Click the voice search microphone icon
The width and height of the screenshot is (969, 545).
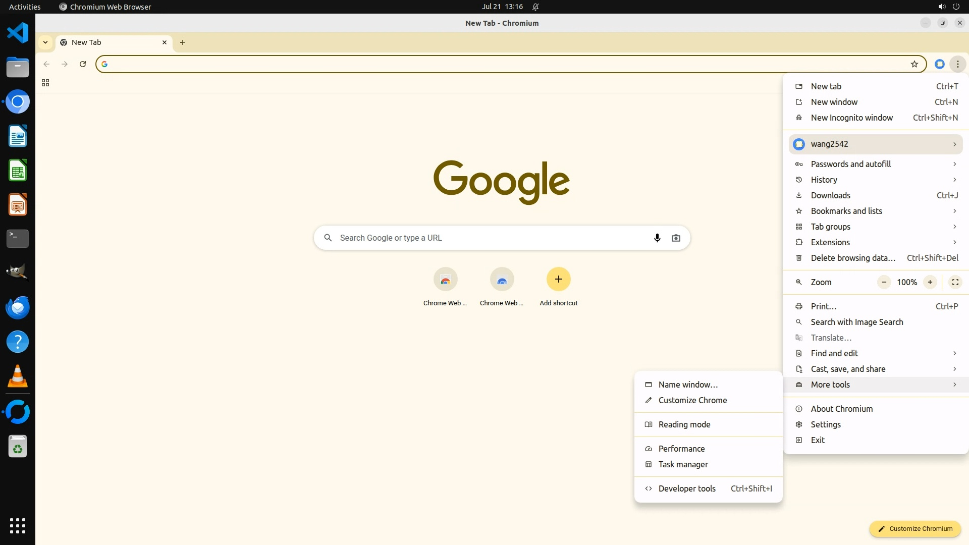tap(657, 238)
